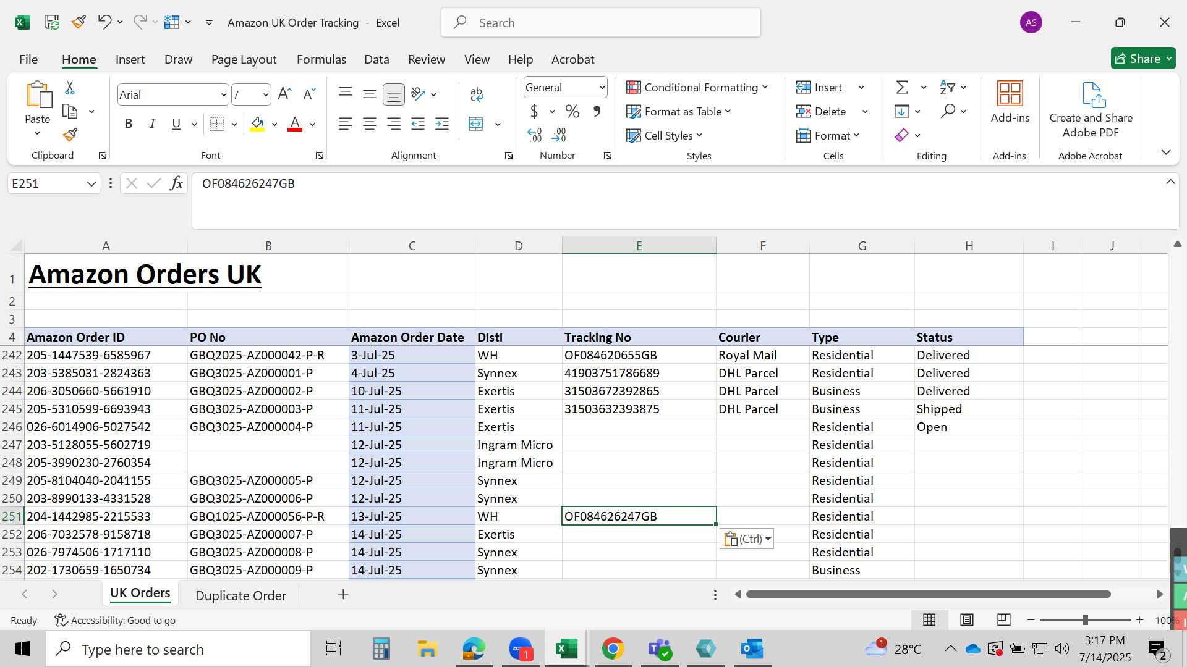Switch to the Formulas tab
1187x667 pixels.
tap(321, 59)
